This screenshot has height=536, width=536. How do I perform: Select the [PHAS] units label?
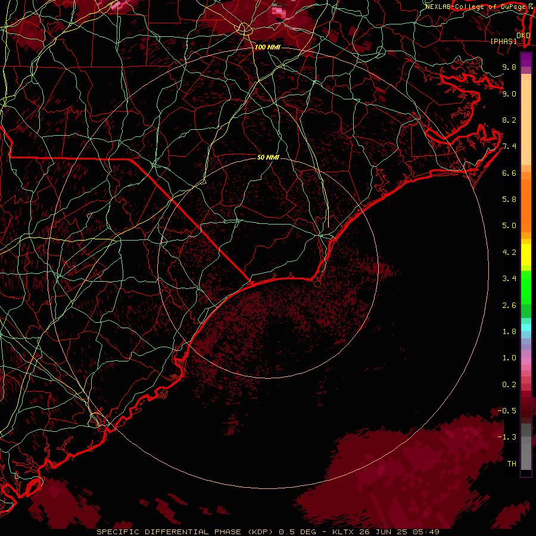point(503,41)
